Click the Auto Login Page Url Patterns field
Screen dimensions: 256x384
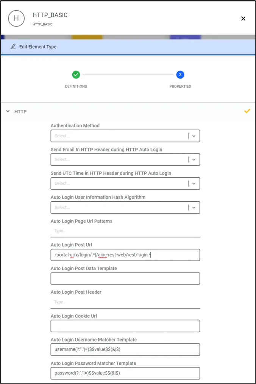tap(125, 231)
